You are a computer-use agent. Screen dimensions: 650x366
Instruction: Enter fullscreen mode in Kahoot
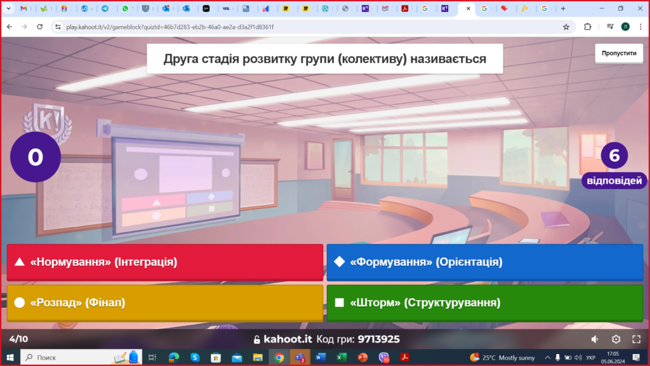[x=636, y=339]
